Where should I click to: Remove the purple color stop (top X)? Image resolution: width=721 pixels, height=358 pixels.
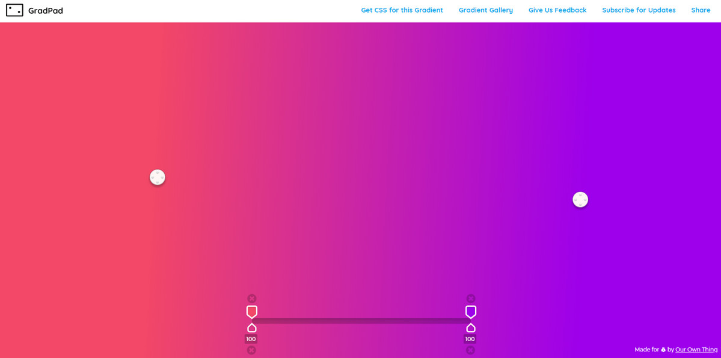[x=471, y=298]
